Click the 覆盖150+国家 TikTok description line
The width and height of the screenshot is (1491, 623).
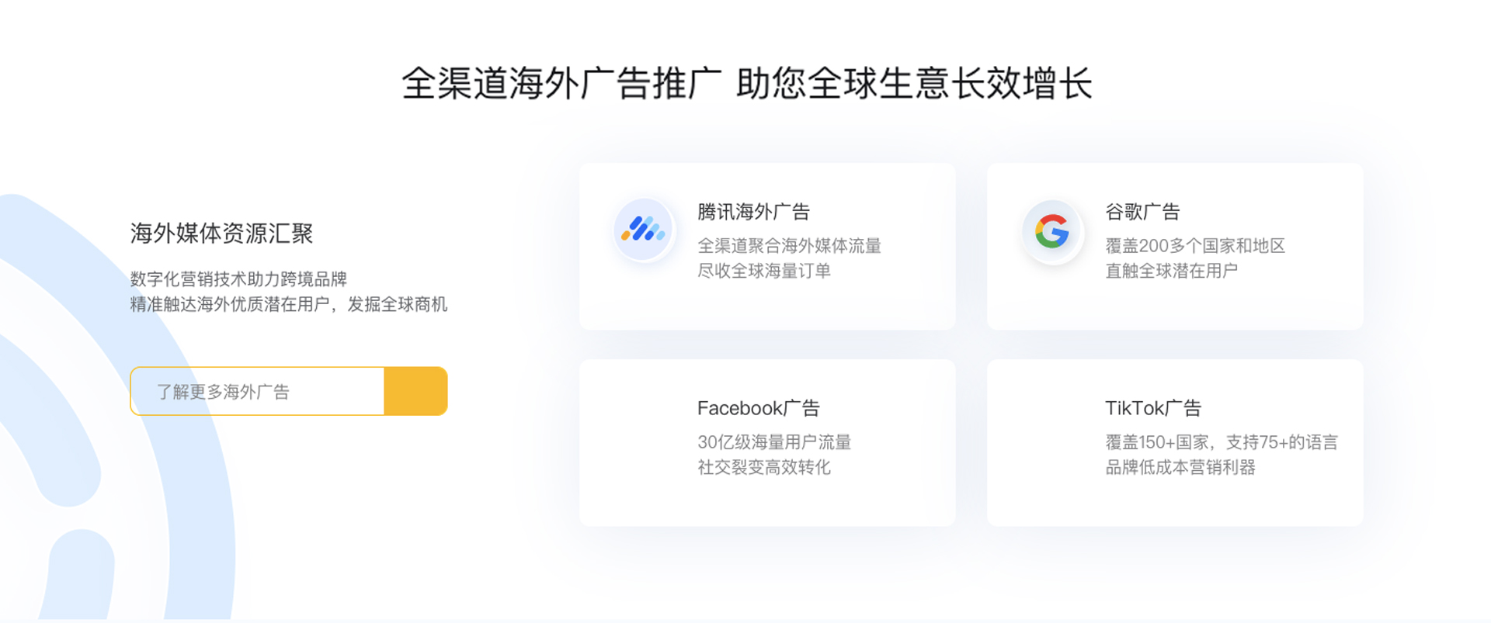(1221, 442)
